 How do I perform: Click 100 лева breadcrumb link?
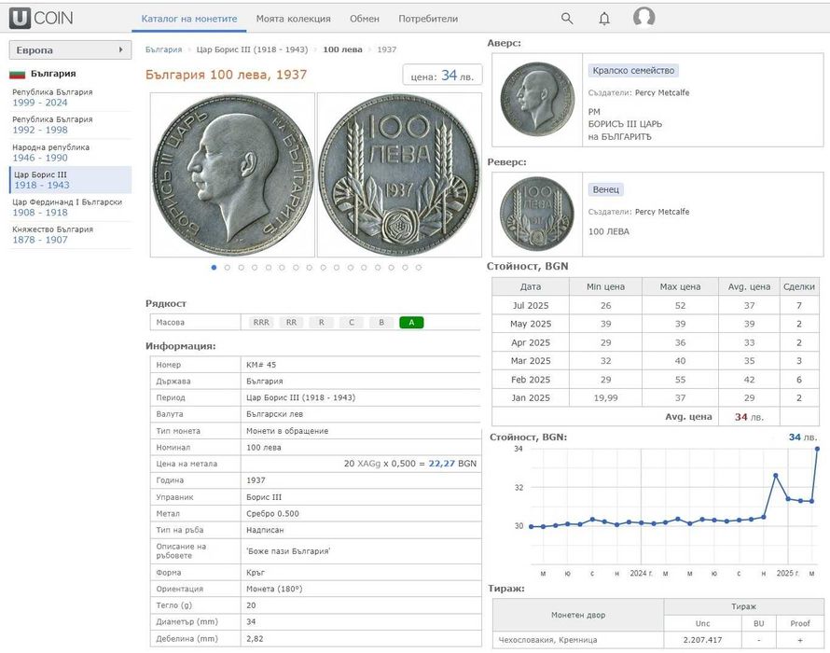pos(342,49)
